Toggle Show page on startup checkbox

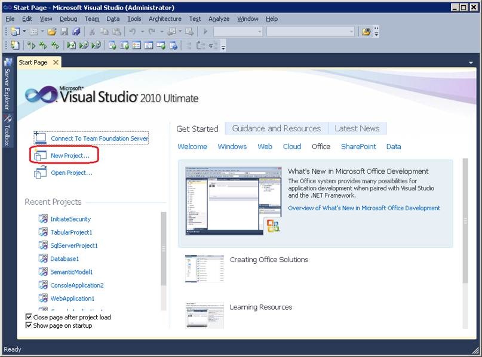(29, 325)
